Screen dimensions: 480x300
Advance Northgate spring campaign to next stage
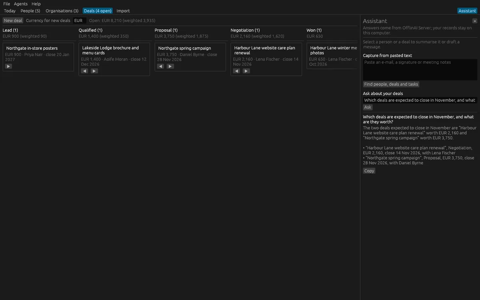170,66
